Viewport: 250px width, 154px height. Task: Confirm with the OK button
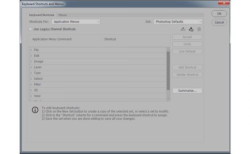pyautogui.click(x=219, y=14)
